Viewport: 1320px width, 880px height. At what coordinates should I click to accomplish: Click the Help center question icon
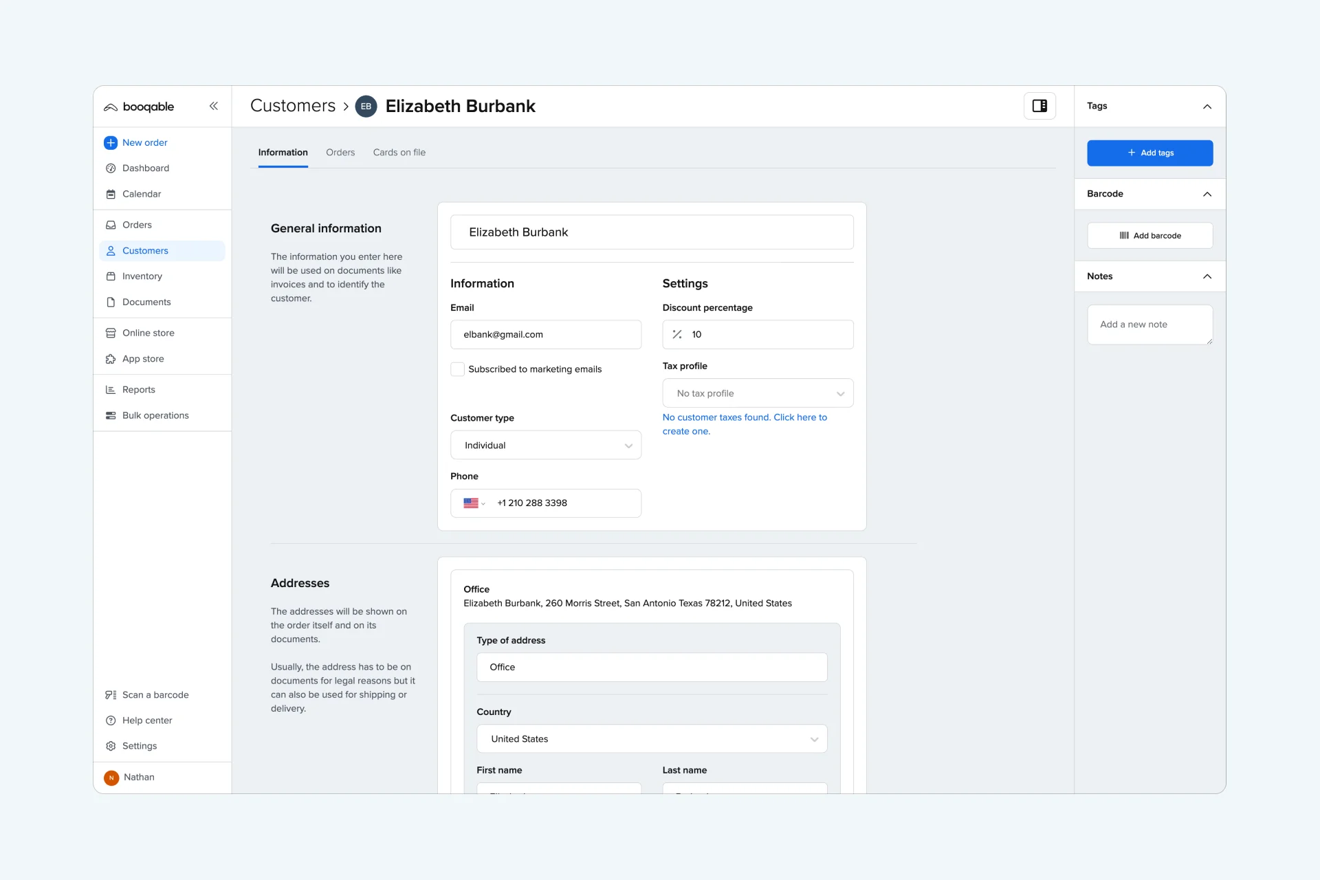[111, 720]
